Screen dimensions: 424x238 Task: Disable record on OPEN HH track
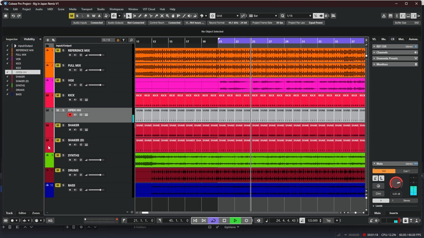point(70,115)
